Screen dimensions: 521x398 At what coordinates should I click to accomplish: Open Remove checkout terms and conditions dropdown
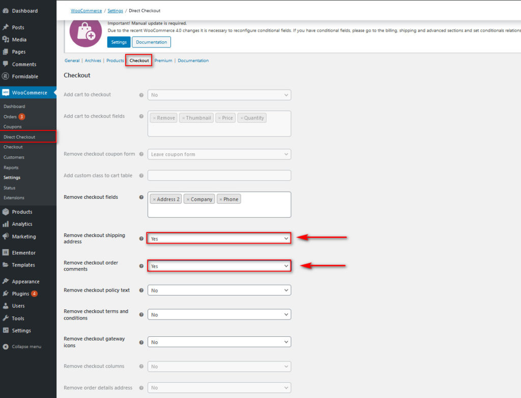coord(219,314)
